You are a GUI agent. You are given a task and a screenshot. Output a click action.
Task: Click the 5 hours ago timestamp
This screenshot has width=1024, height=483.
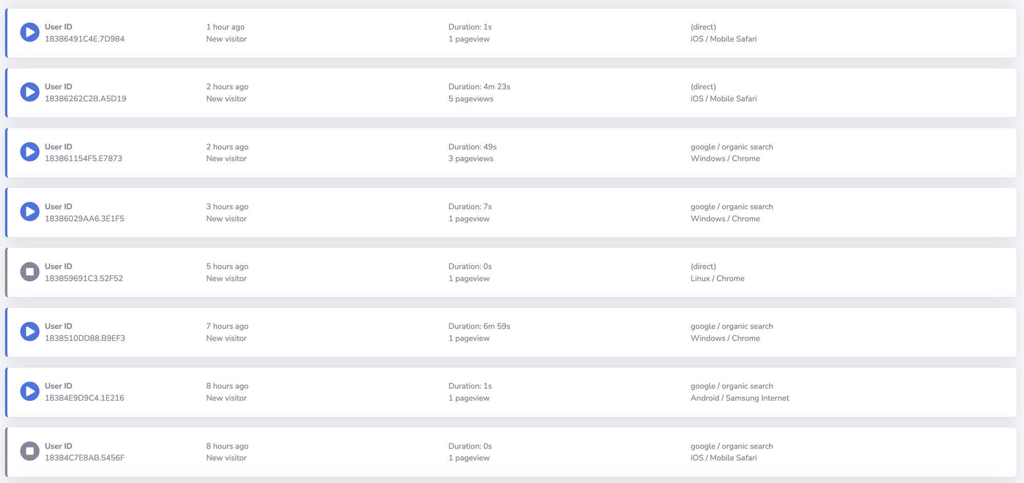point(227,267)
